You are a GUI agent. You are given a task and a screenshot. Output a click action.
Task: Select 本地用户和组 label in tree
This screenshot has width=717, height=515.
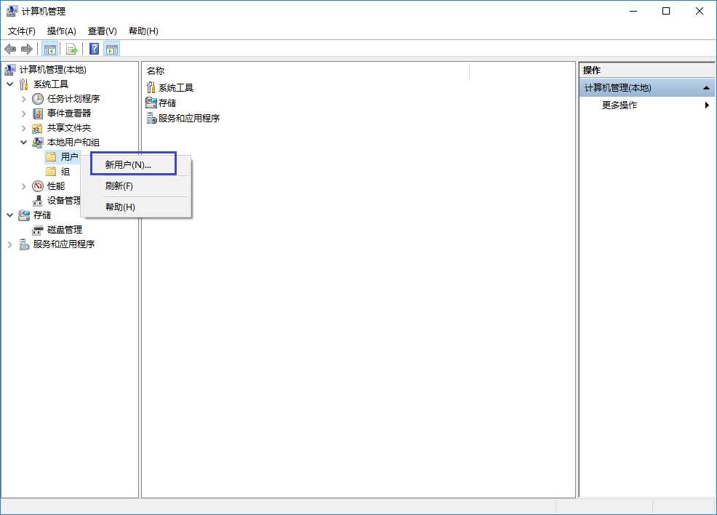coord(73,143)
